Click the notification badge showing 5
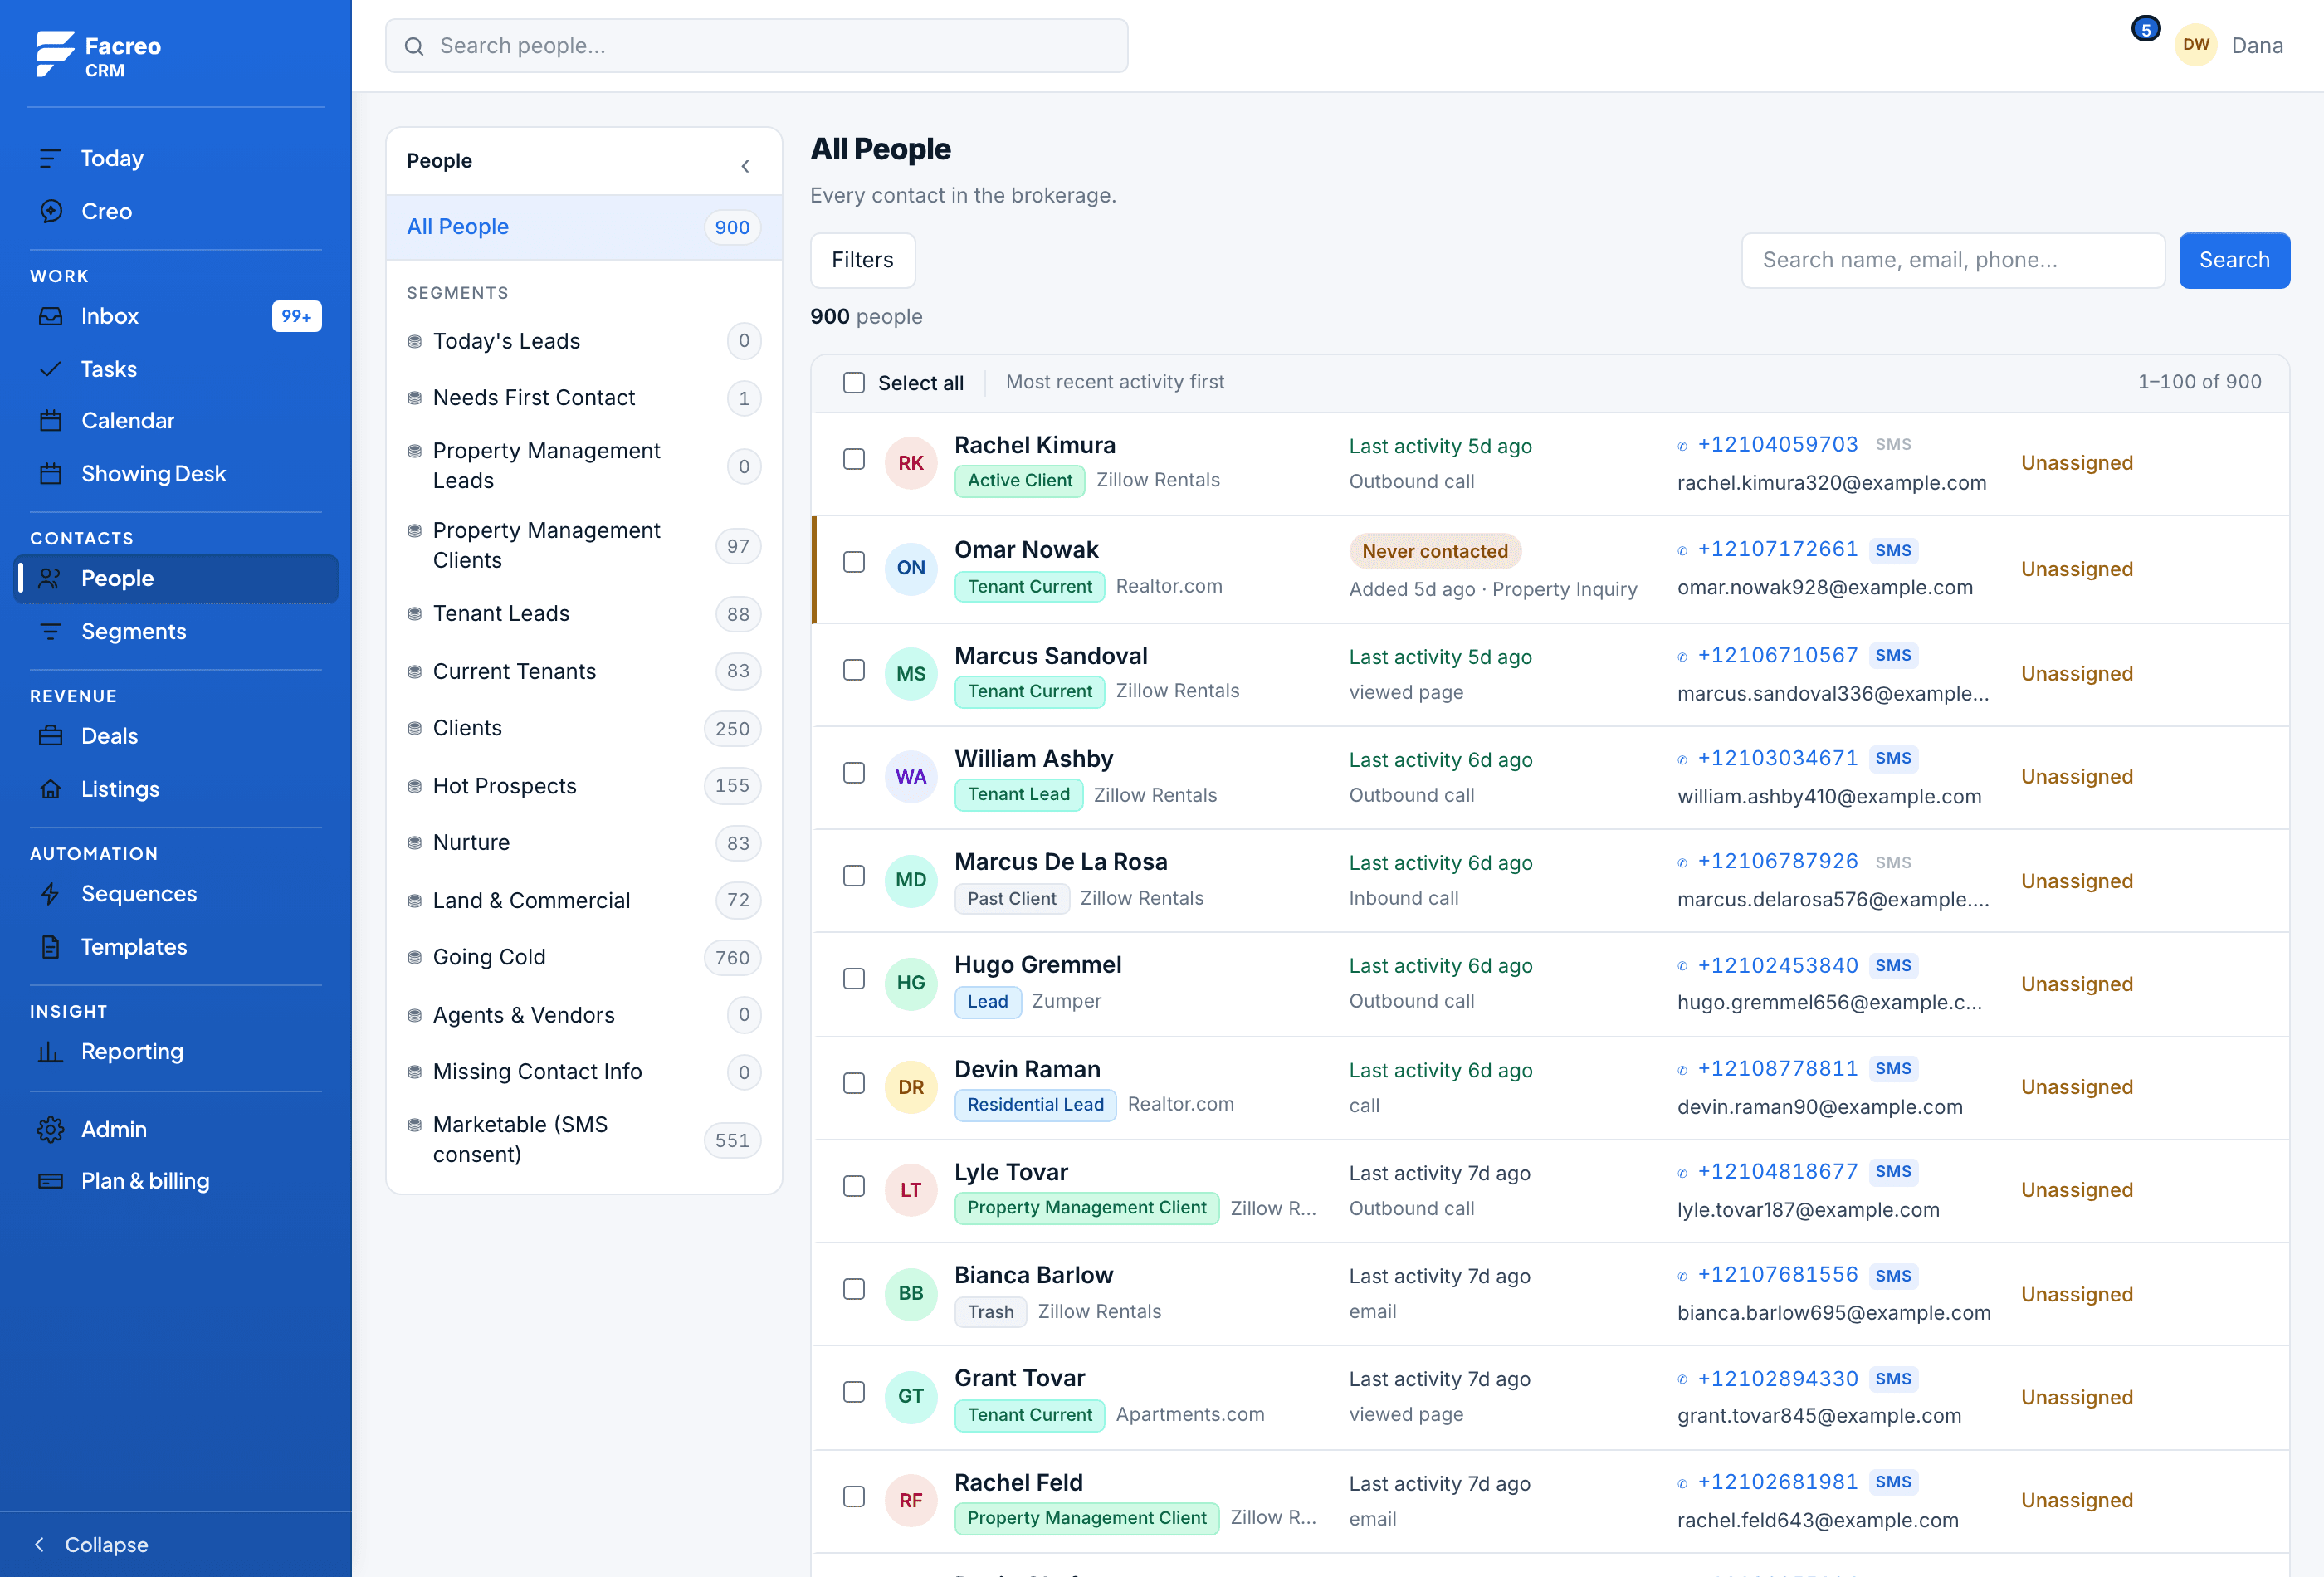Viewport: 2324px width, 1577px height. [x=2146, y=29]
